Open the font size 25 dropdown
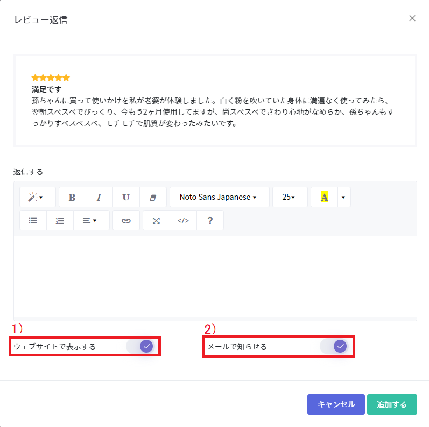This screenshot has width=429, height=427. click(290, 197)
